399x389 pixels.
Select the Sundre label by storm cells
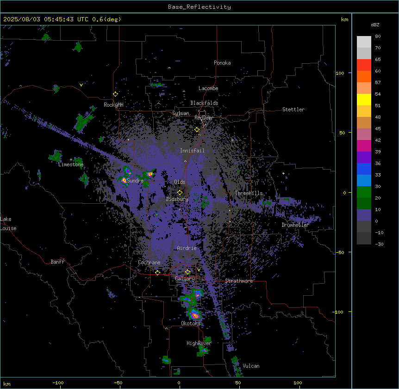click(x=135, y=181)
